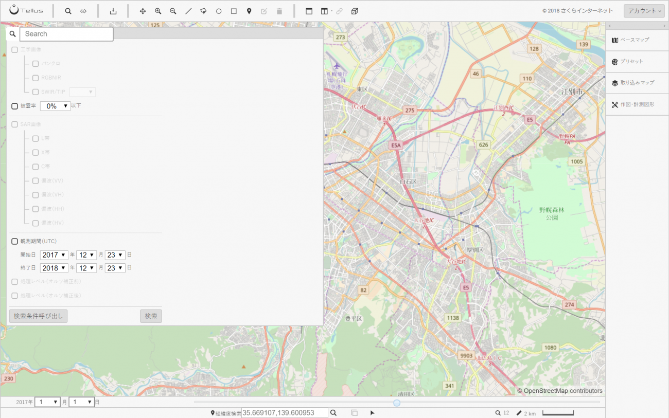The image size is (669, 418).
Task: Click the edit shape pencil icon
Action: point(264,11)
